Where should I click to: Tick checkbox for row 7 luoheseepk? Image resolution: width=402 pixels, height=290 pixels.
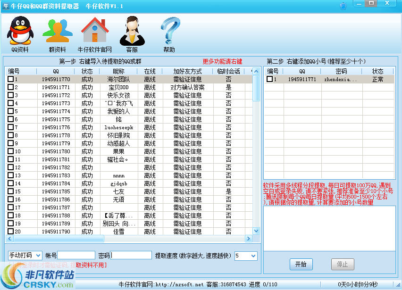[10, 127]
